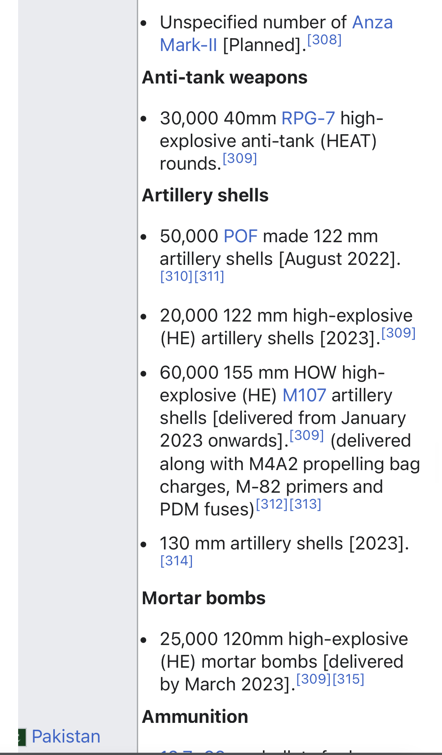The image size is (442, 755).
Task: Click citation 309 after January 2023 onwards
Action: 307,435
